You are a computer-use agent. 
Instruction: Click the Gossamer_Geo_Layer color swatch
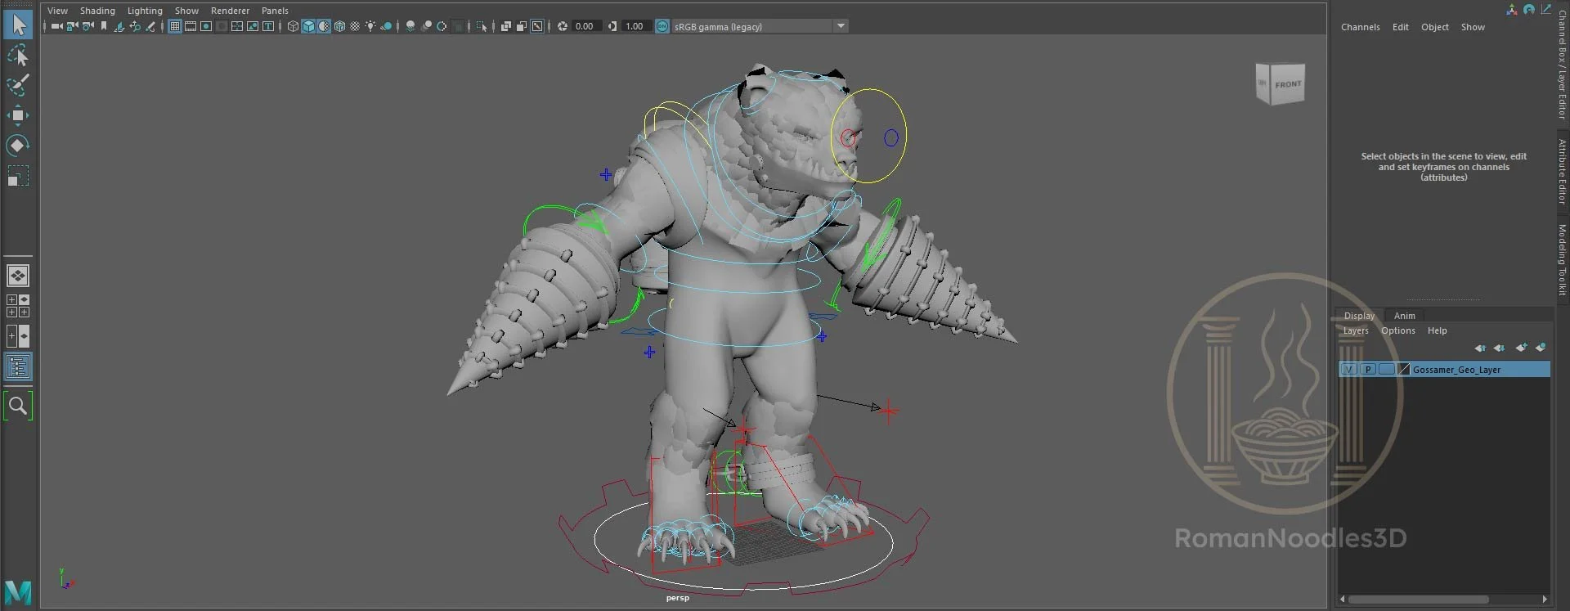point(1404,370)
